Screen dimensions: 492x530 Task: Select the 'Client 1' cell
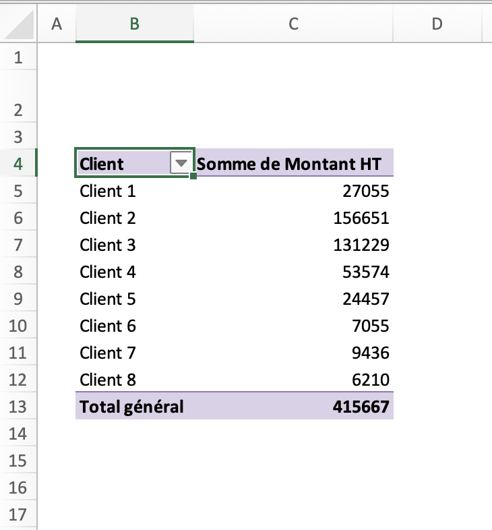135,191
